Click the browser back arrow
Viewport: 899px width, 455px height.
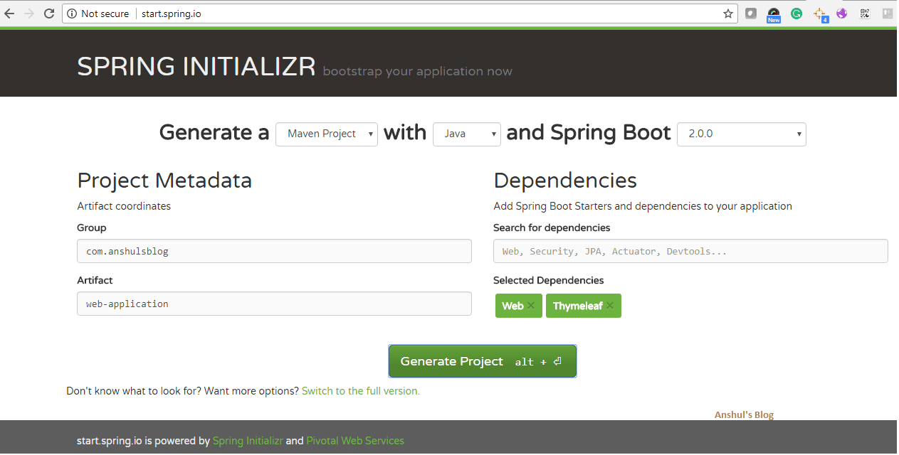[x=9, y=14]
